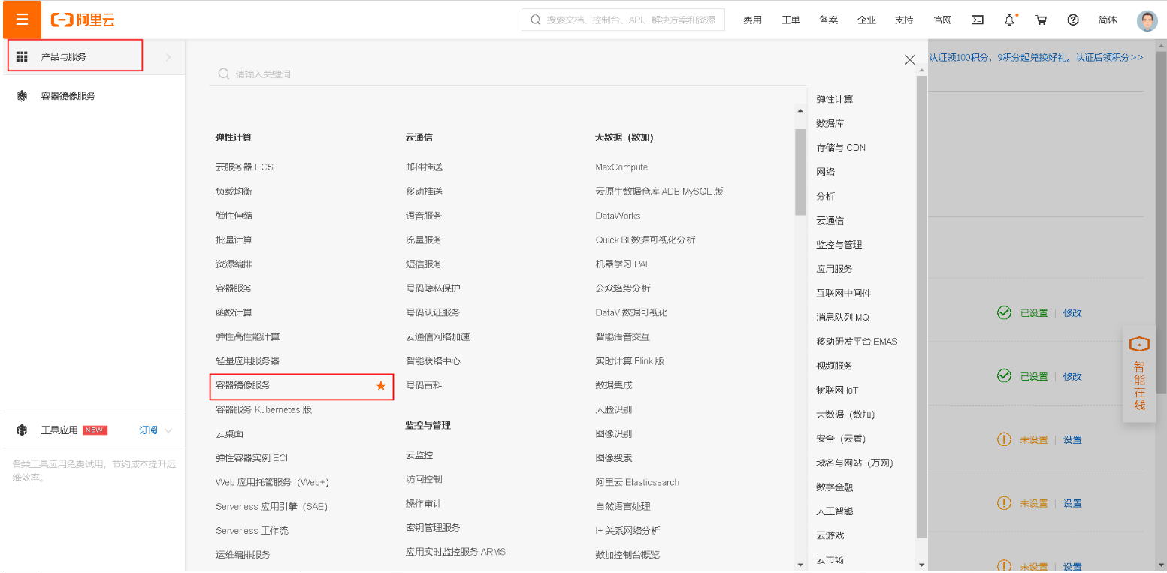The image size is (1167, 573).
Task: Open Serverless 工作流
Action: click(x=252, y=531)
